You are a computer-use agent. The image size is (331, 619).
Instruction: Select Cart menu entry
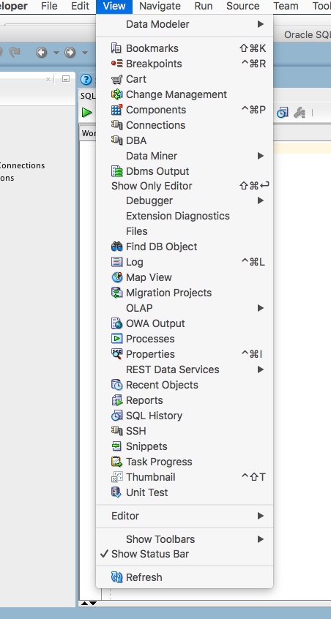point(185,79)
